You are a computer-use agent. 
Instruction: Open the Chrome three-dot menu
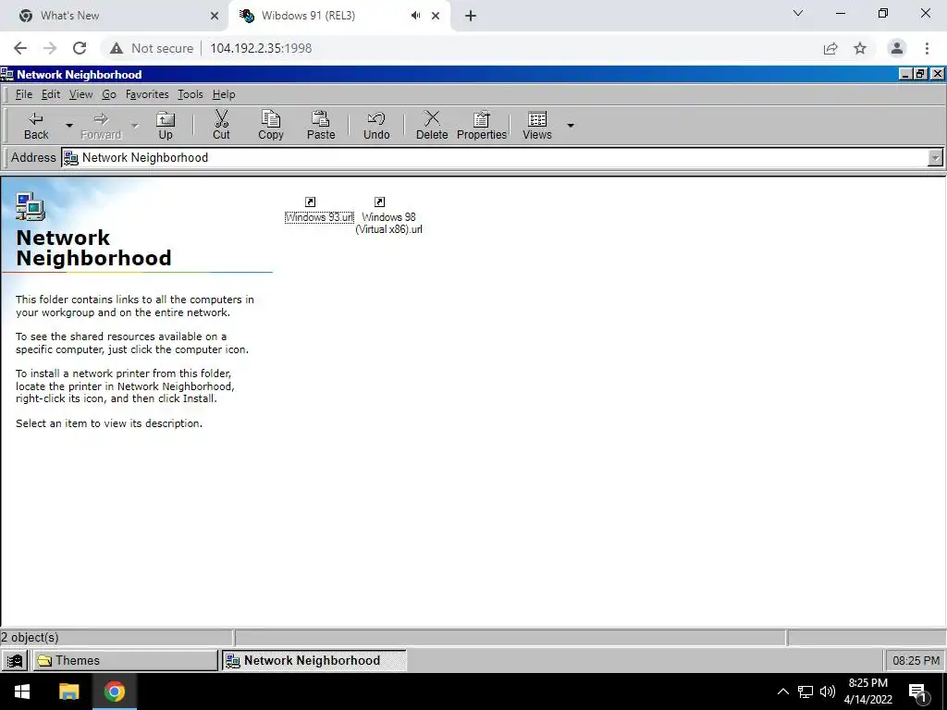pyautogui.click(x=927, y=48)
